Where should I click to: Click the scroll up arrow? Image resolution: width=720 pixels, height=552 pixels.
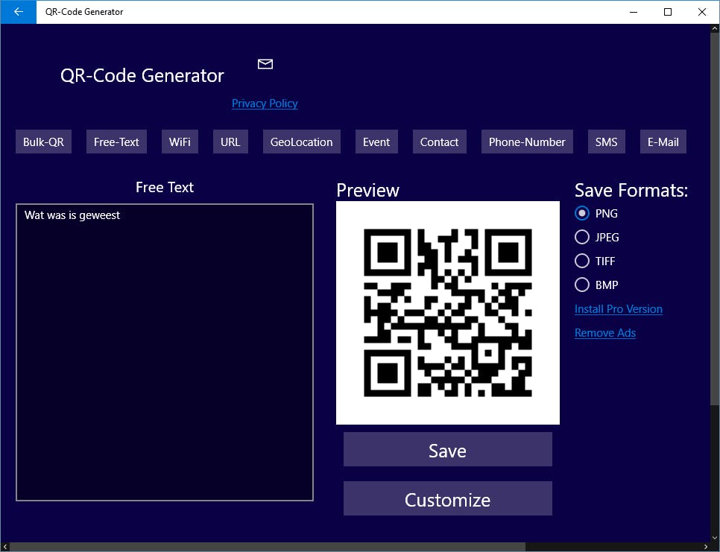tap(715, 28)
